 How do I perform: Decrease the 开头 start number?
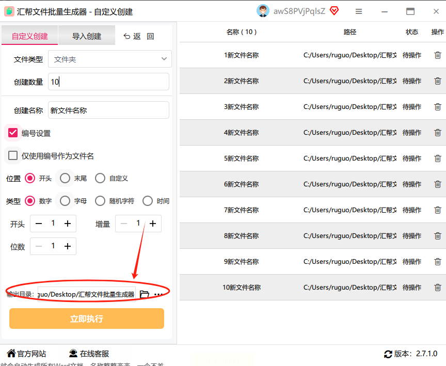click(39, 224)
